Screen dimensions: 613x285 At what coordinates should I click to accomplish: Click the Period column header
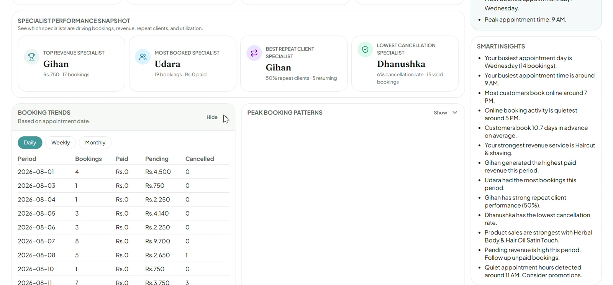tap(27, 159)
